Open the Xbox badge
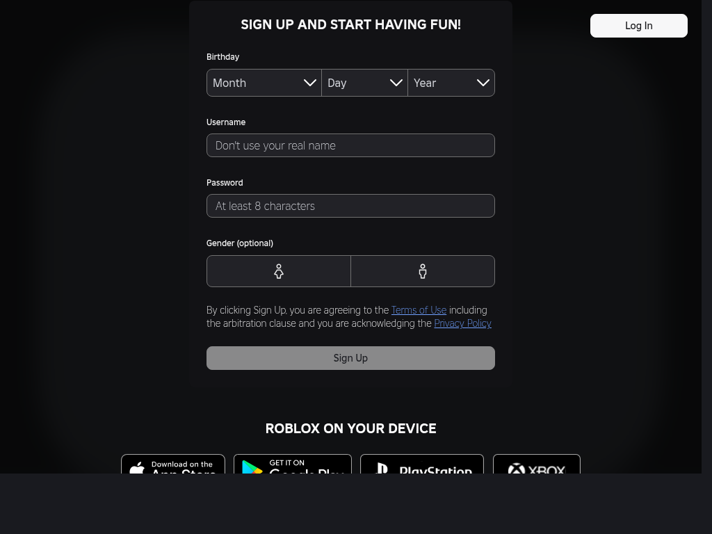 point(537,465)
